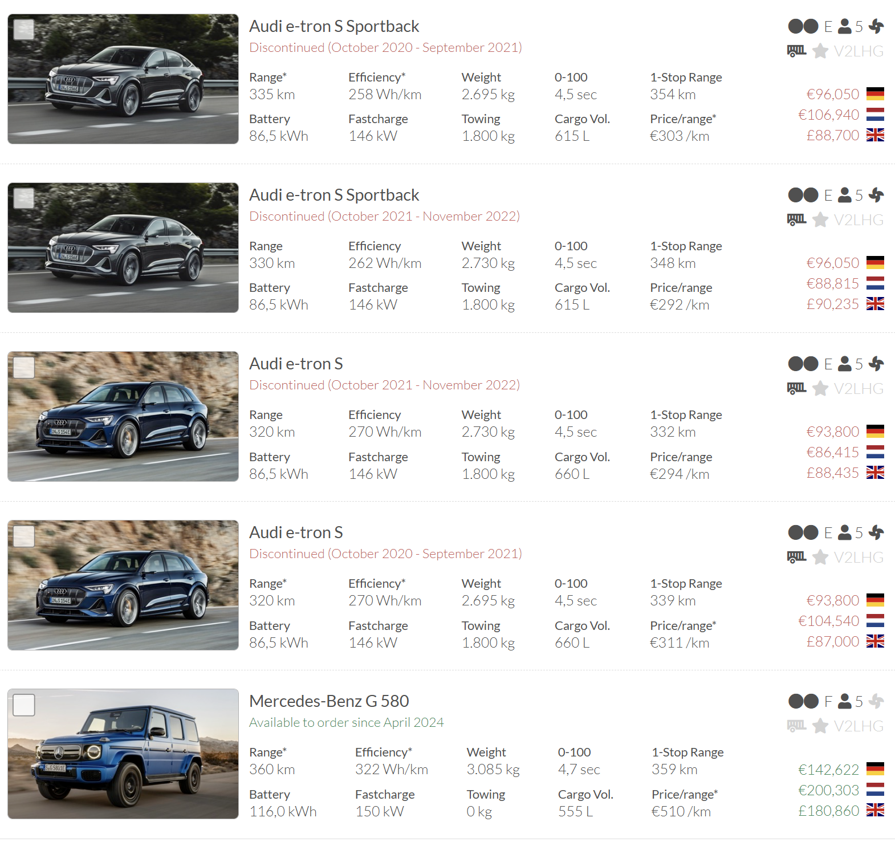Screen dimensions: 895x842
Task: Click €510 /km price/range value
Action: (x=681, y=811)
